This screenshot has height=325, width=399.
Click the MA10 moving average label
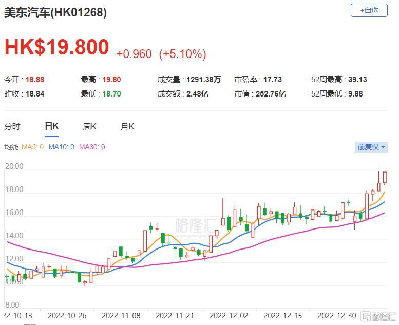pyautogui.click(x=61, y=147)
